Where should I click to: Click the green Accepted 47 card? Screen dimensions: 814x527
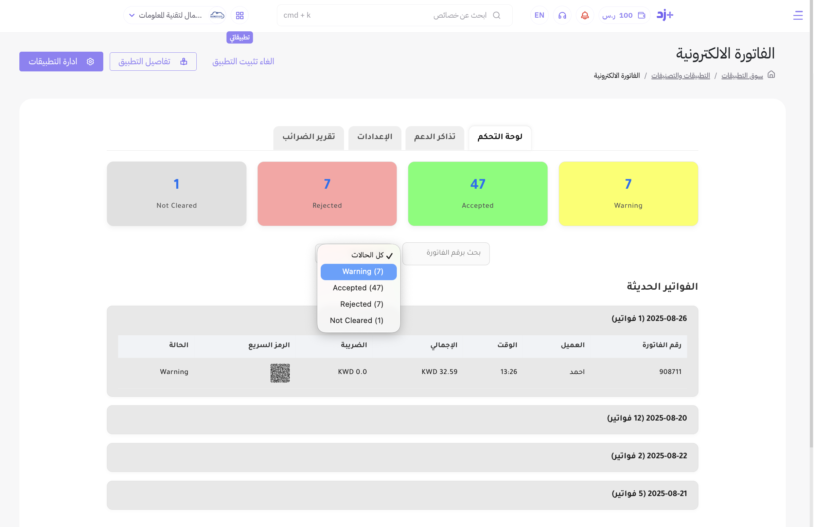(477, 194)
